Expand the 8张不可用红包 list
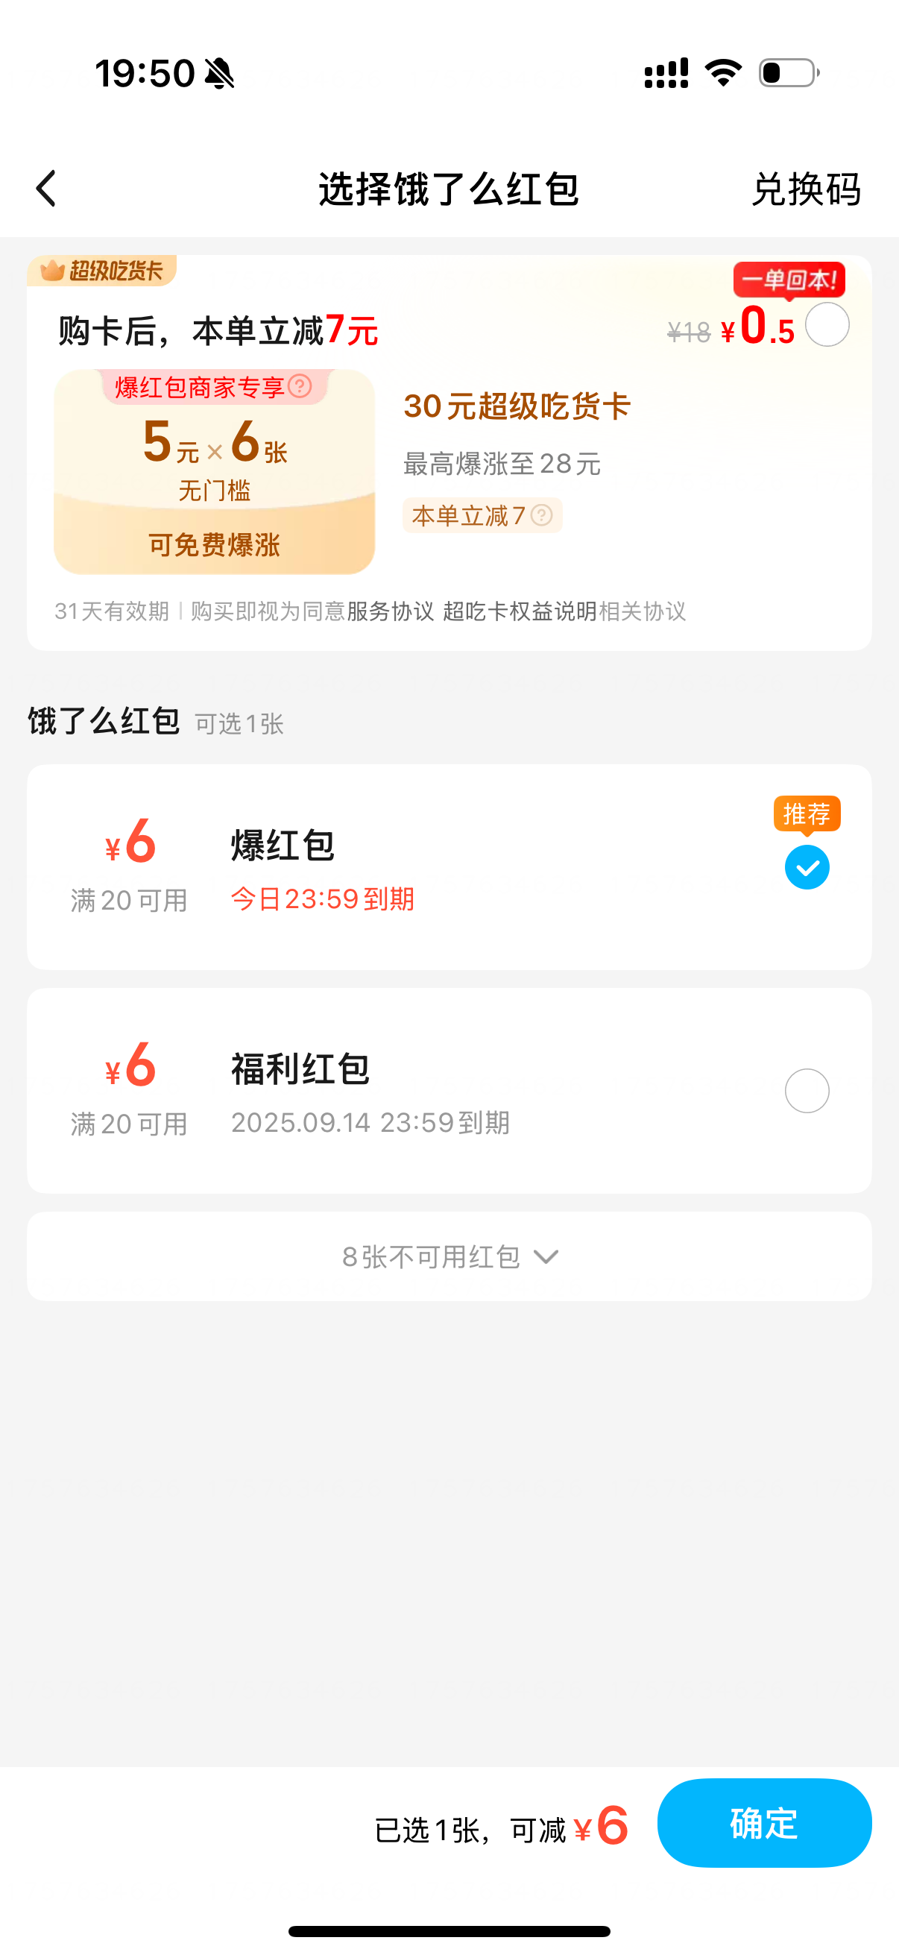 [431, 1257]
